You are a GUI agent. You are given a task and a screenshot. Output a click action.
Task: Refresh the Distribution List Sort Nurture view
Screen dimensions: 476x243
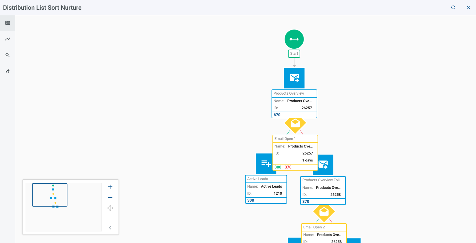tap(453, 7)
